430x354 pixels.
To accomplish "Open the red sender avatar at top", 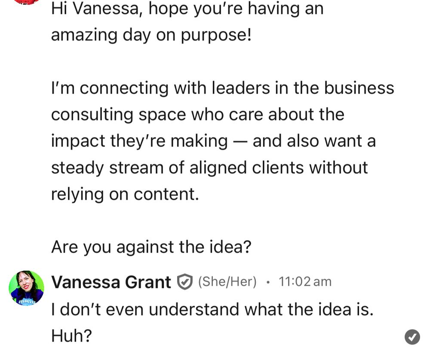I will pyautogui.click(x=26, y=2).
